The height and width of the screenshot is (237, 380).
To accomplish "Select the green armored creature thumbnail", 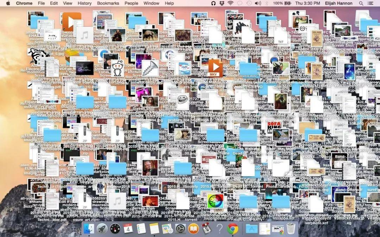I will pyautogui.click(x=281, y=101).
